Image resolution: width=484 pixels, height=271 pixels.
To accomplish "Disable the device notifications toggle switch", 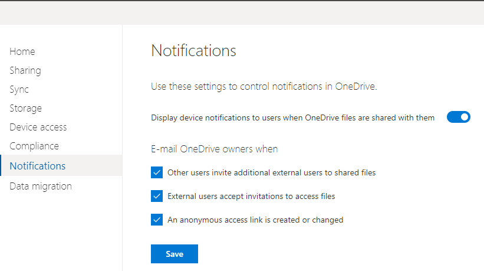I will pos(458,117).
